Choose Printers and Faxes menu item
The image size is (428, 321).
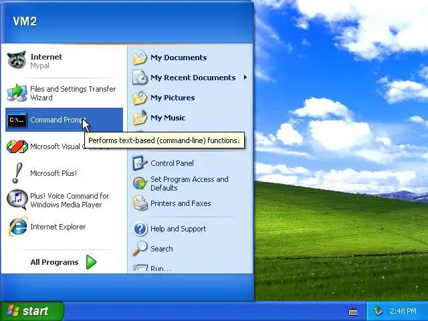pos(190,203)
